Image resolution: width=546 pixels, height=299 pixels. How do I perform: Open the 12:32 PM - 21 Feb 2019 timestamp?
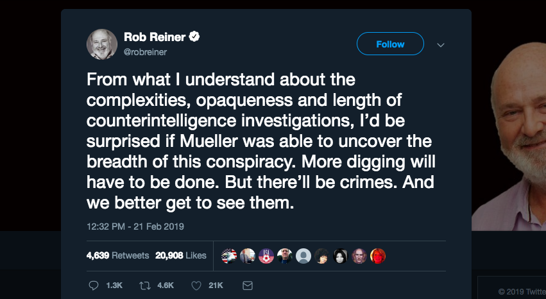[x=135, y=226]
